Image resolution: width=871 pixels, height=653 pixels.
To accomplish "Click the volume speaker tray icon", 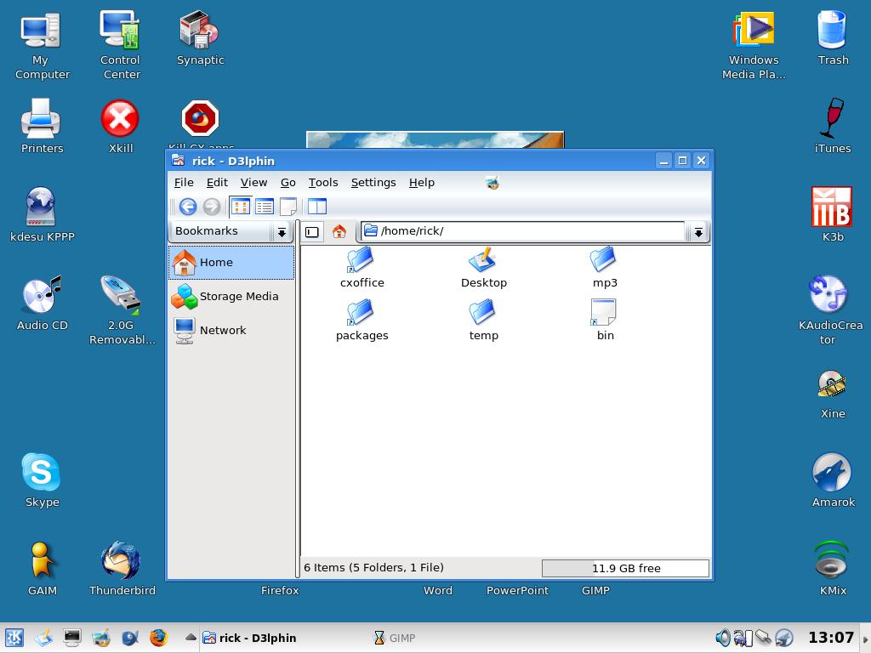I will 723,638.
